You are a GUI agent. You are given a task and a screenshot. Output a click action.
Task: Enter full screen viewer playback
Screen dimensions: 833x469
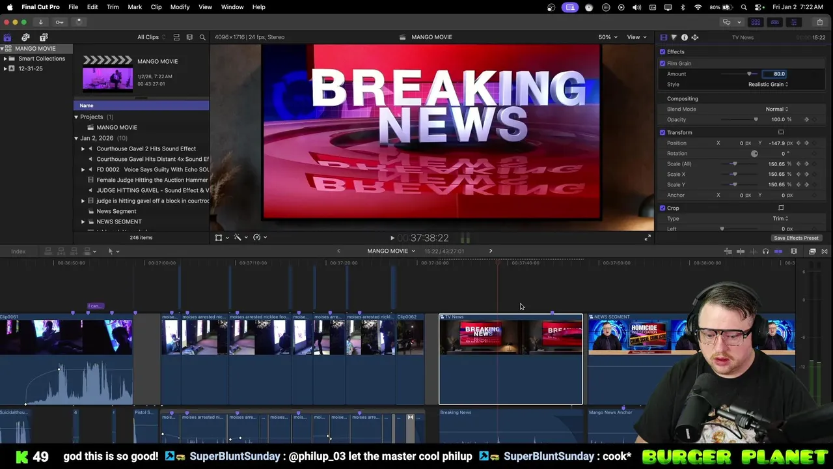point(647,238)
